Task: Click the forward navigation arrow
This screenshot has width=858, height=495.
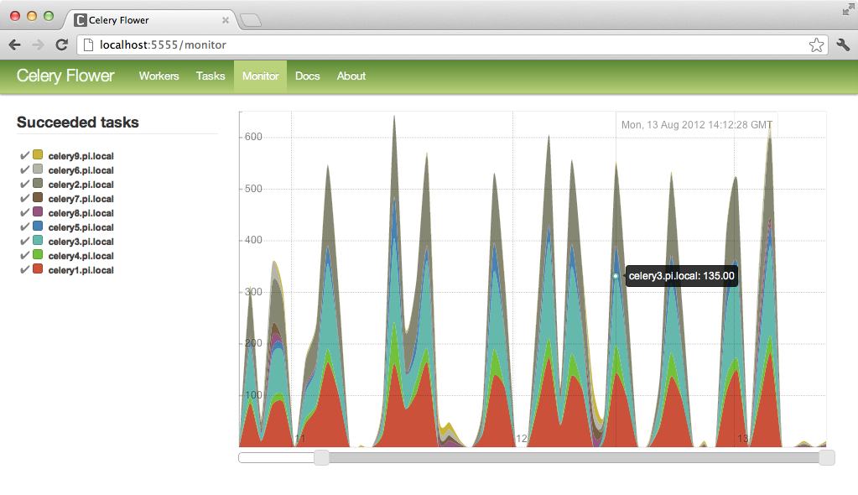Action: pyautogui.click(x=37, y=45)
